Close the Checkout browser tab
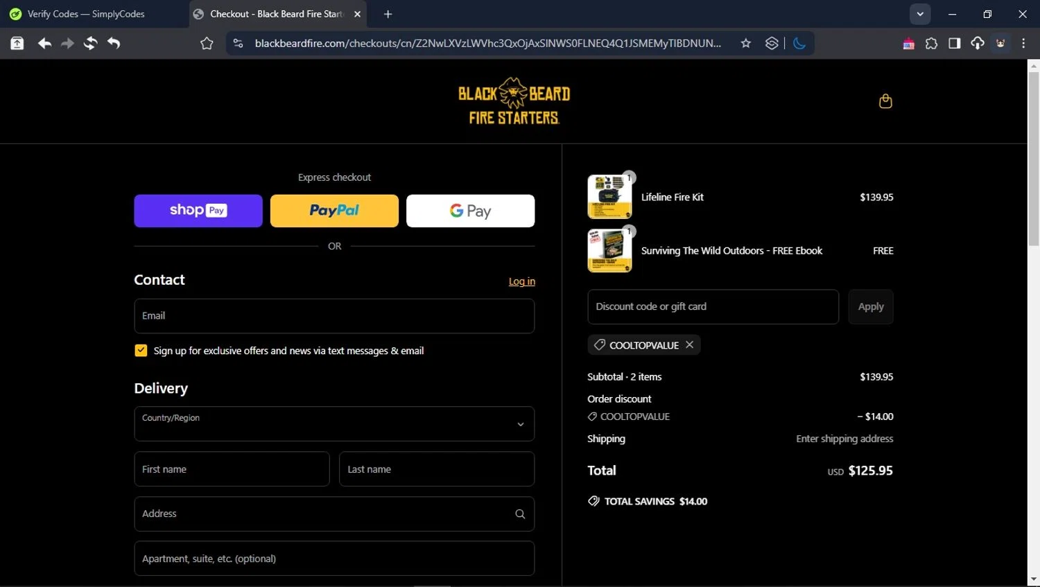 point(357,14)
